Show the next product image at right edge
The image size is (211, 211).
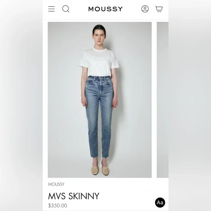coord(163,100)
